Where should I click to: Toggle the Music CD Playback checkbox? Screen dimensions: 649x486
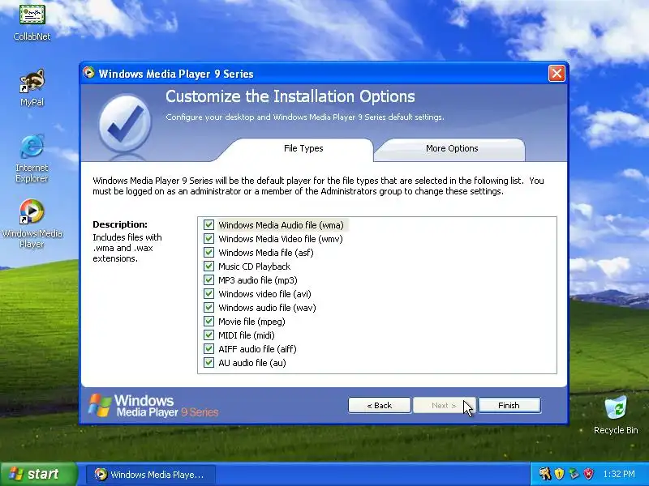point(208,266)
